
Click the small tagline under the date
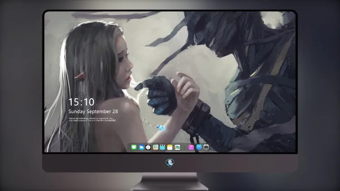coord(92,119)
